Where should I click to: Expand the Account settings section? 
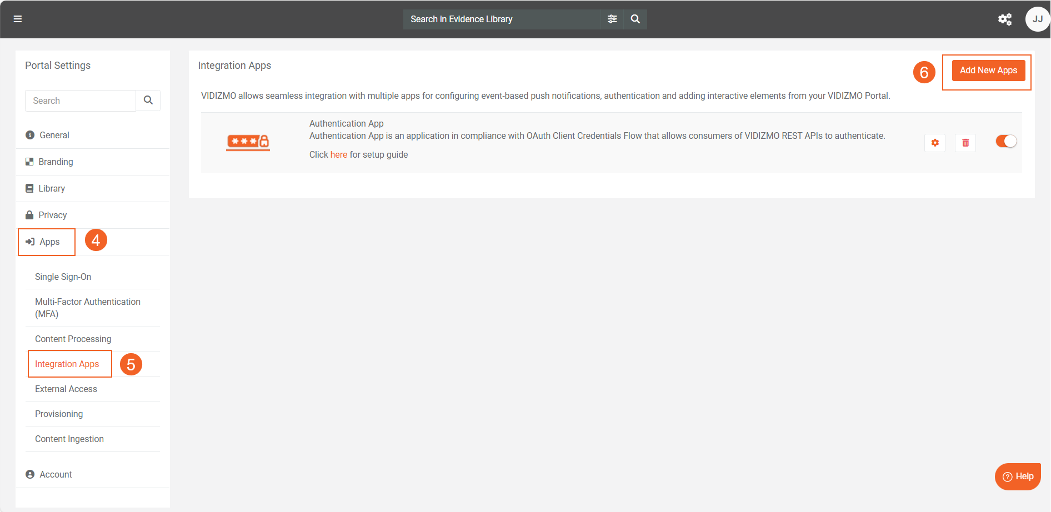click(x=56, y=474)
